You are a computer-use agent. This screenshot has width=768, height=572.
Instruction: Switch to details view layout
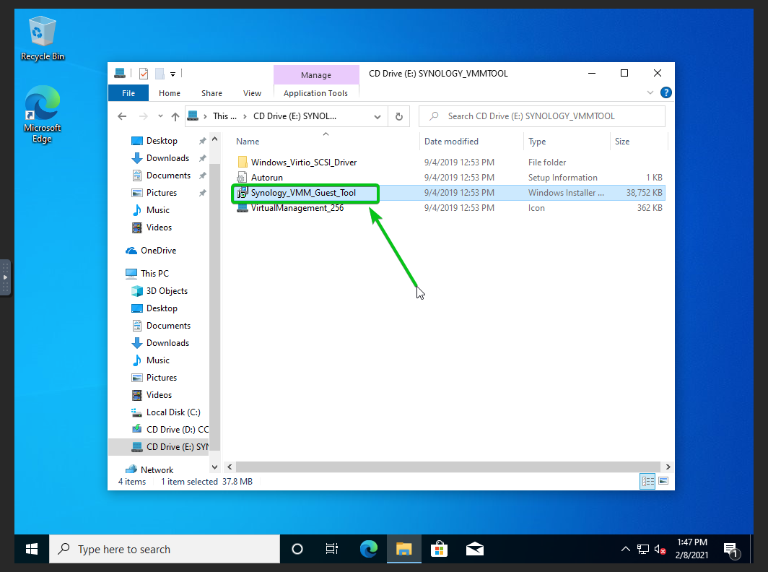pos(647,481)
